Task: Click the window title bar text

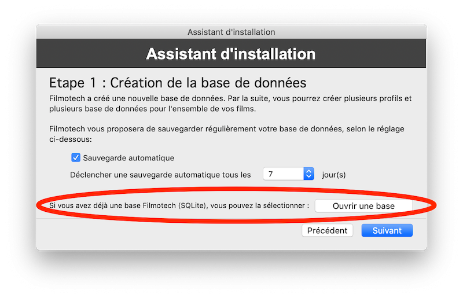Action: point(231,32)
